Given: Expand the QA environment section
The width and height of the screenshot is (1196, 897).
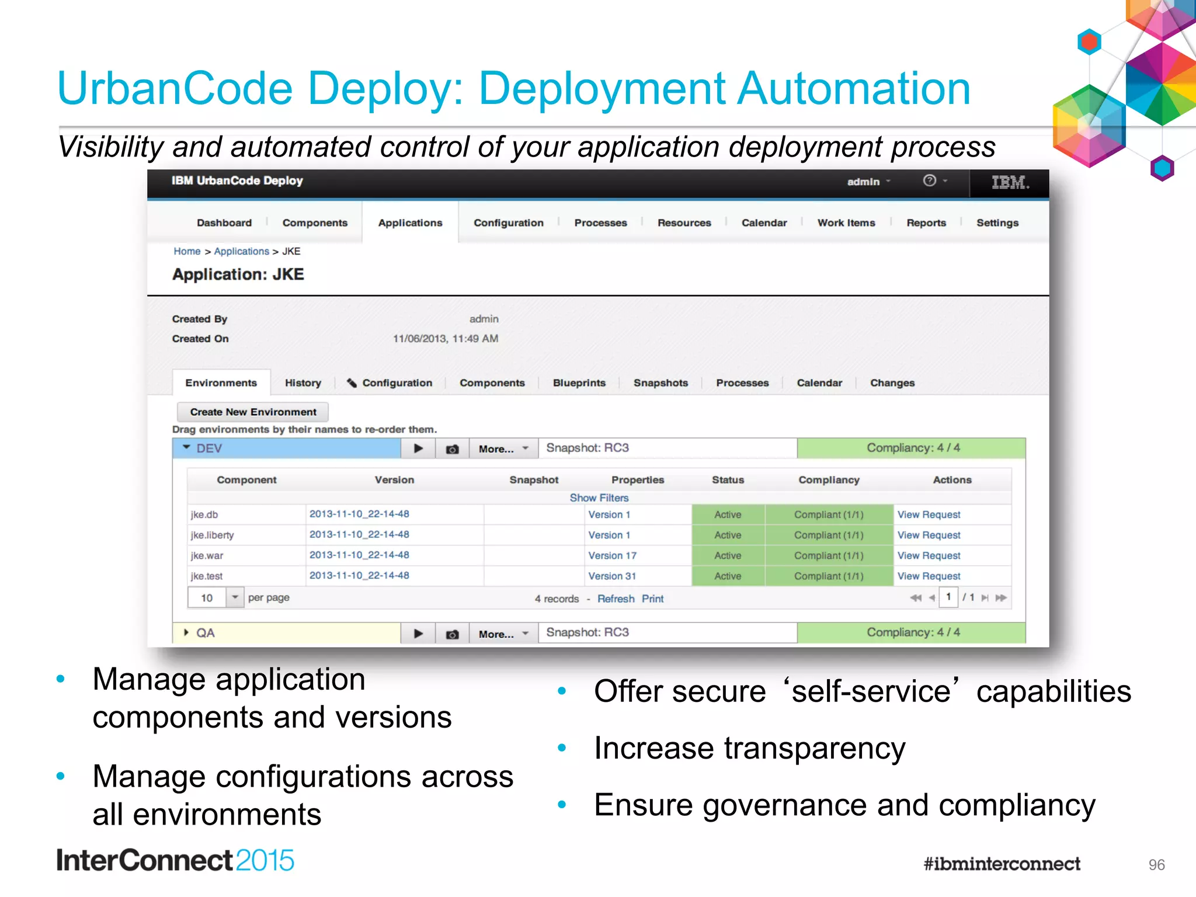Looking at the screenshot, I should click(x=186, y=632).
